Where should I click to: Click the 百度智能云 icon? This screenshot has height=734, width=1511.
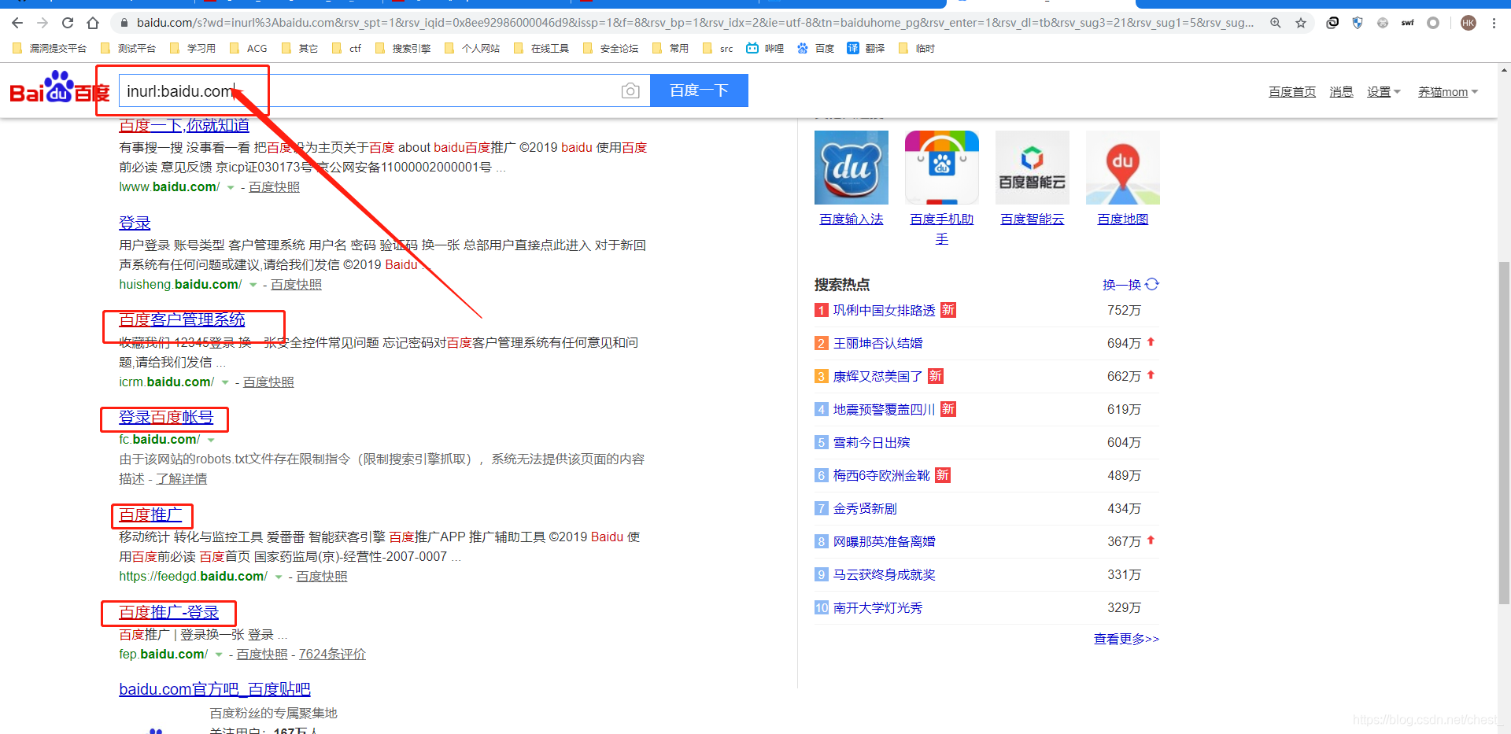click(1032, 167)
